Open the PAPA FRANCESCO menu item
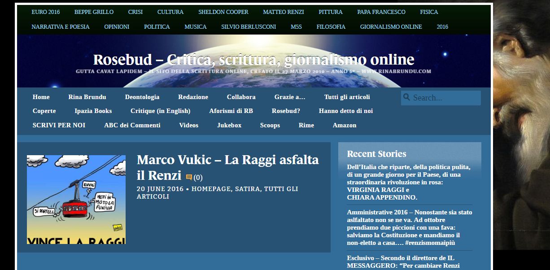This screenshot has width=550, height=270. (x=381, y=12)
